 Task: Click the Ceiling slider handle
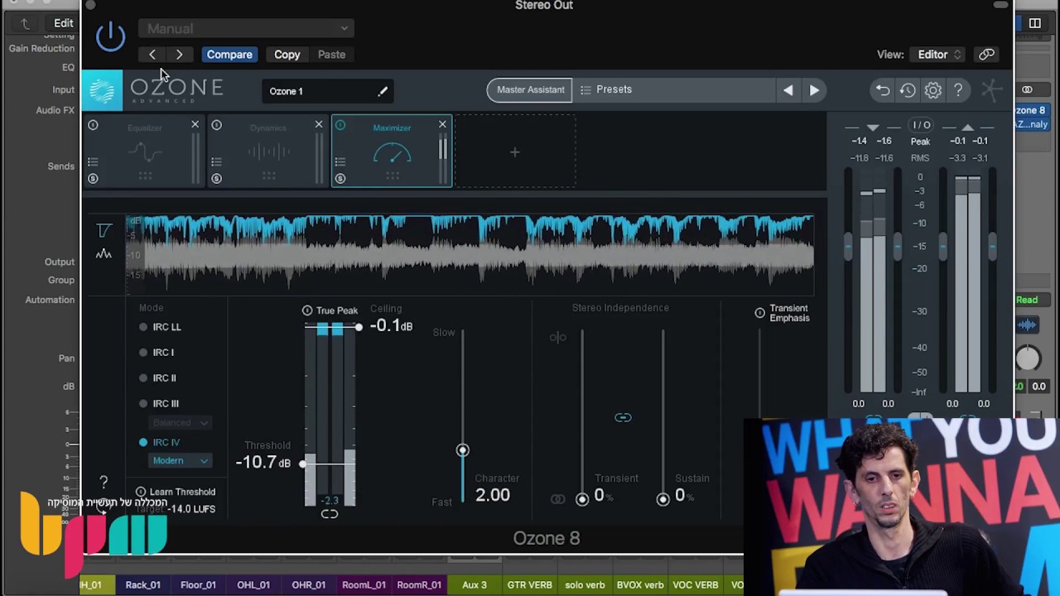(x=359, y=327)
